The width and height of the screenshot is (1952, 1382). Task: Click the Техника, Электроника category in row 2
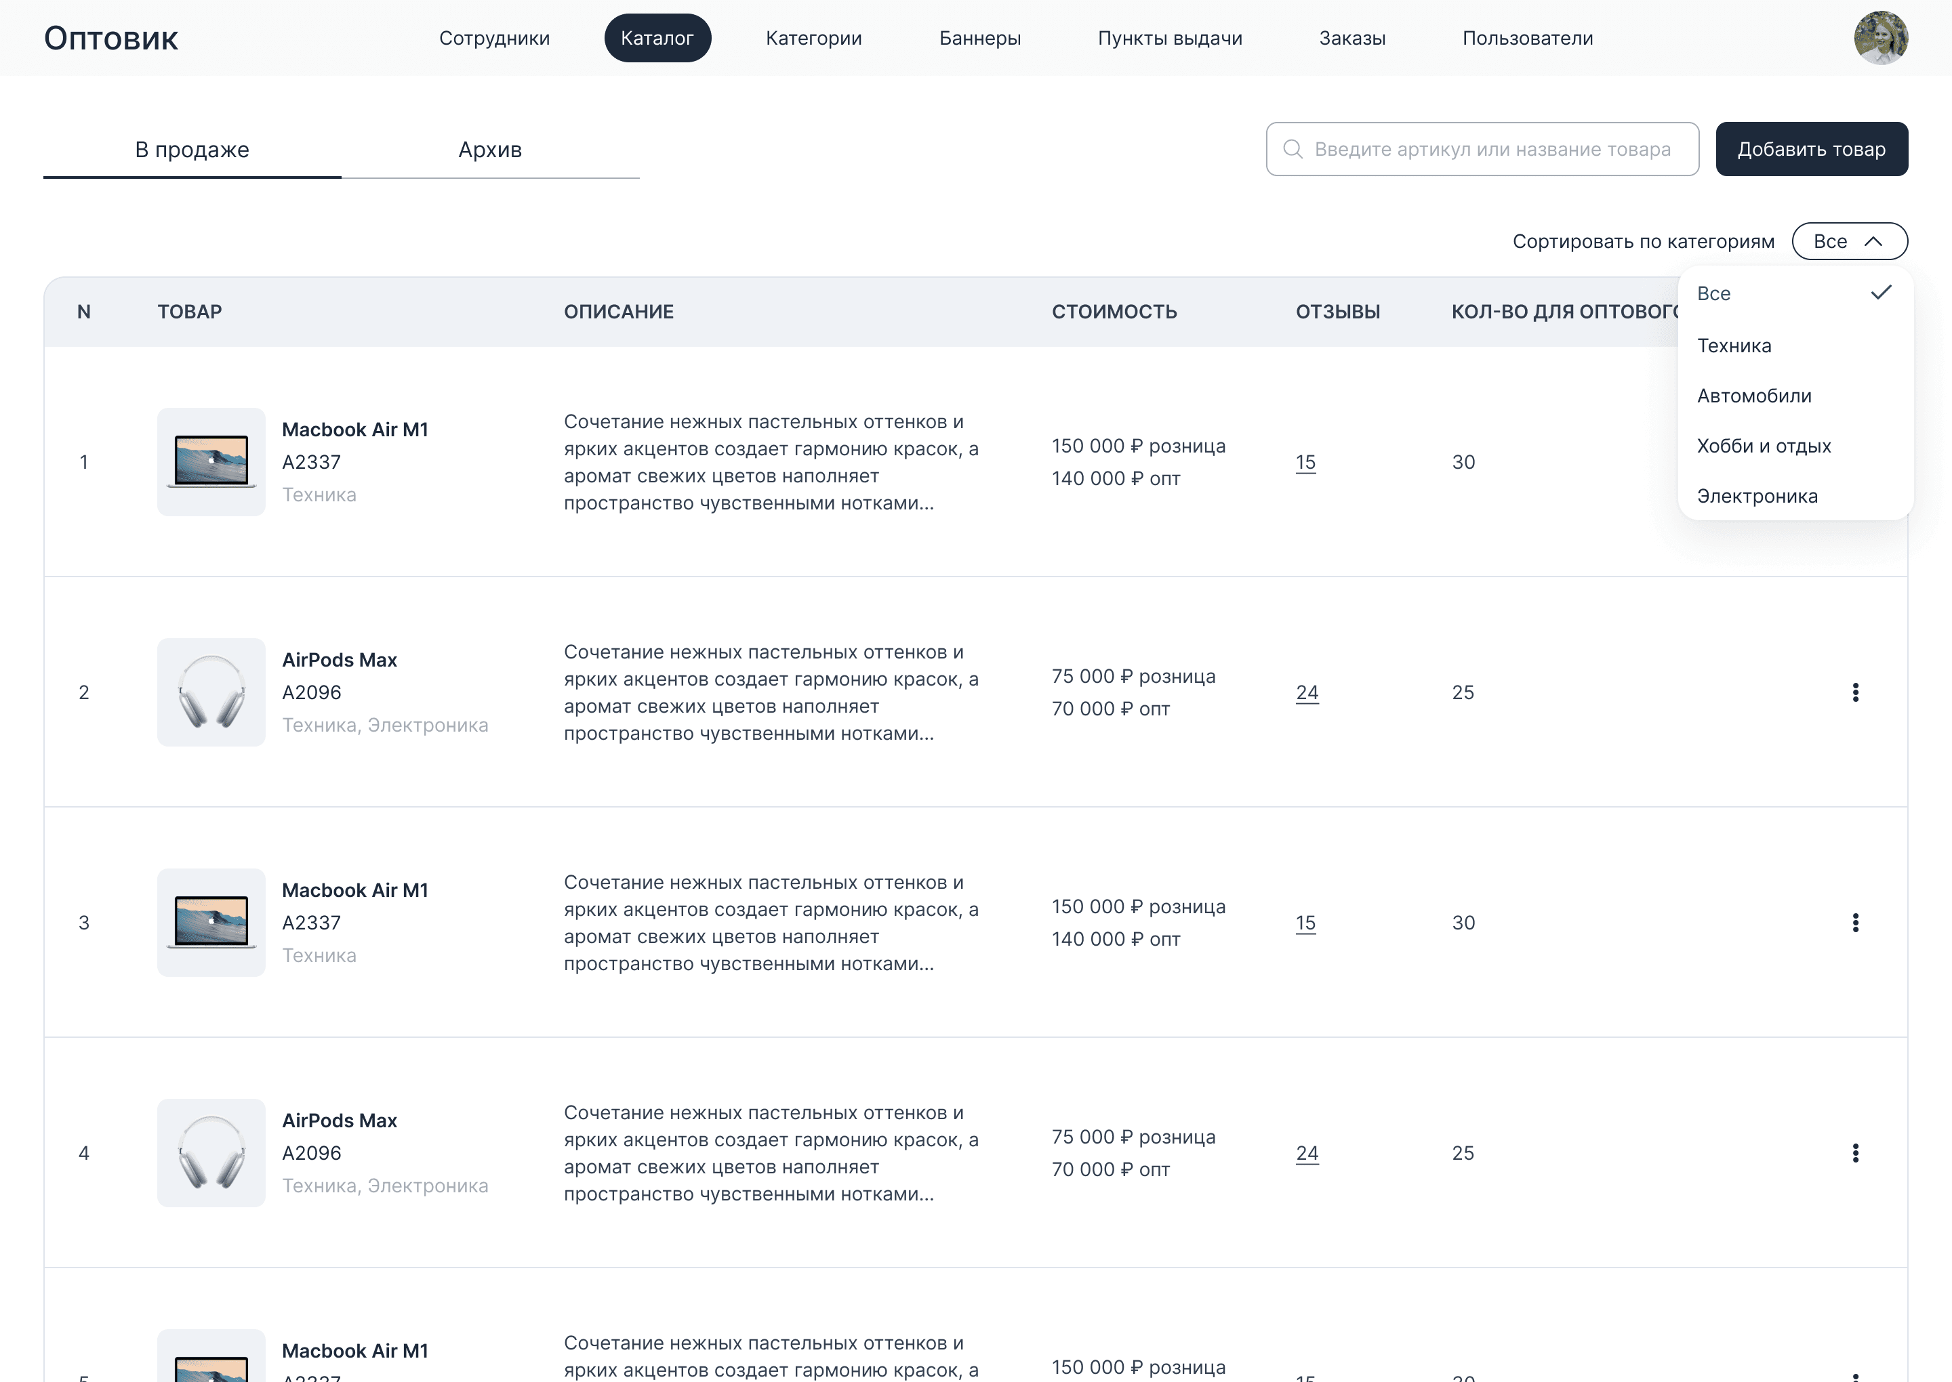pyautogui.click(x=386, y=725)
